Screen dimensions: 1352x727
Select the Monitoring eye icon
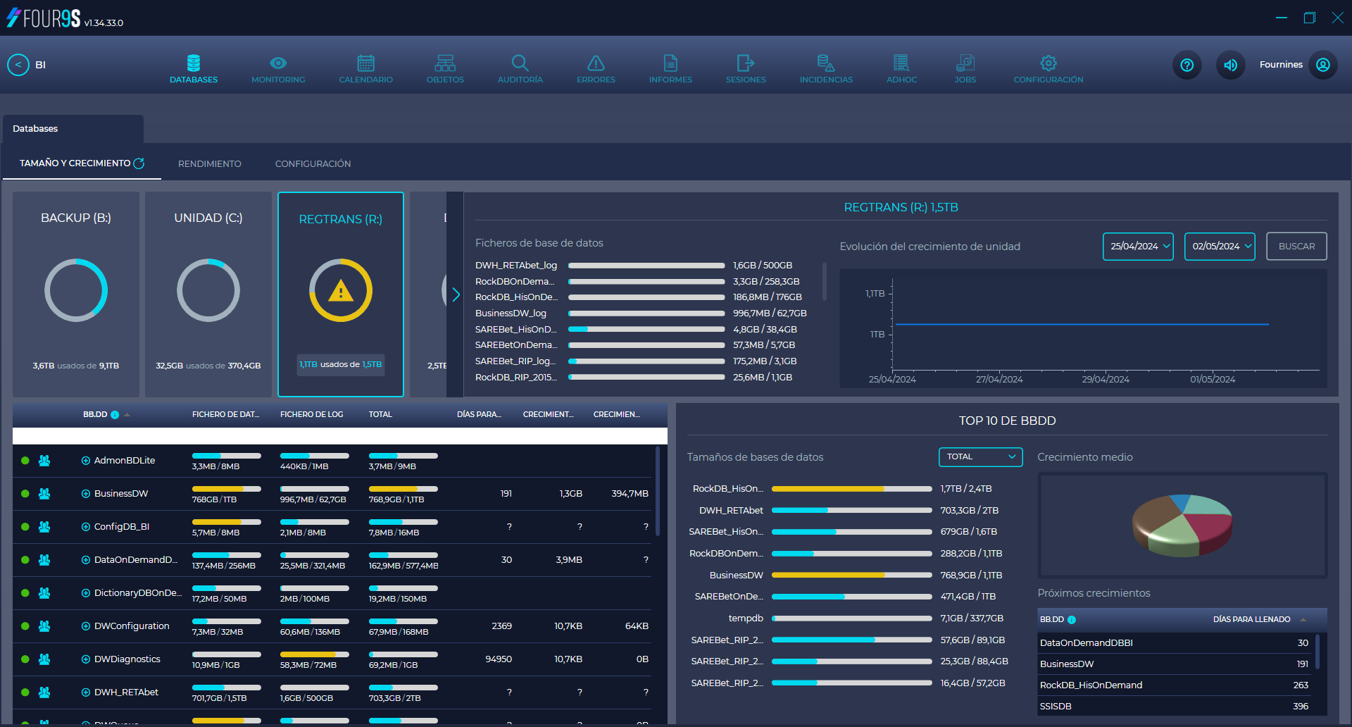pos(277,62)
